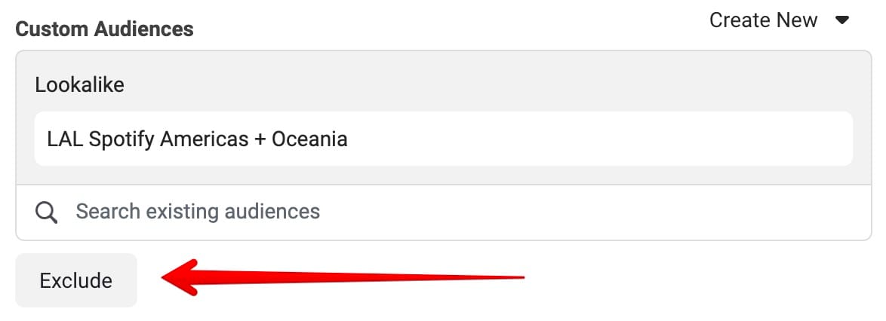Screen dimensions: 886x321
Task: Click the down caret beside Create New
Action: (x=843, y=20)
